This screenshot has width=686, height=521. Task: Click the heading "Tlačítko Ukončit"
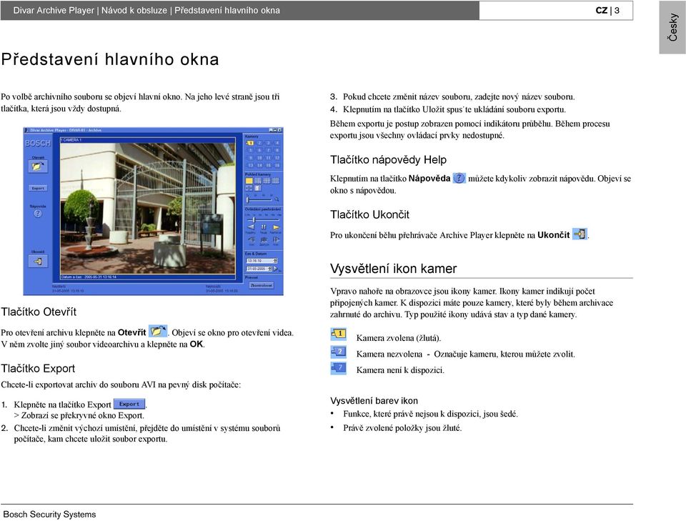(x=369, y=214)
